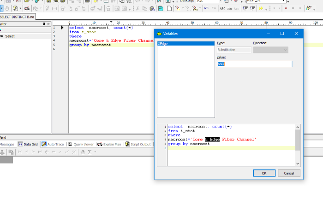Click the 'group by macrocat' line in editor
Viewport: 323px width, 215px height.
[x=90, y=45]
